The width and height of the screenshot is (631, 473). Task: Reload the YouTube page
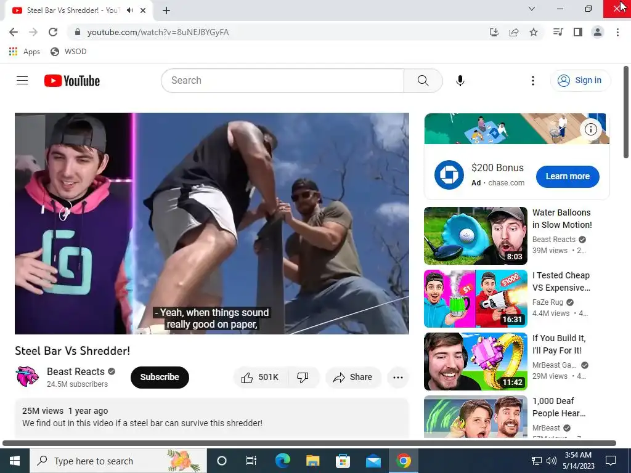pos(53,32)
